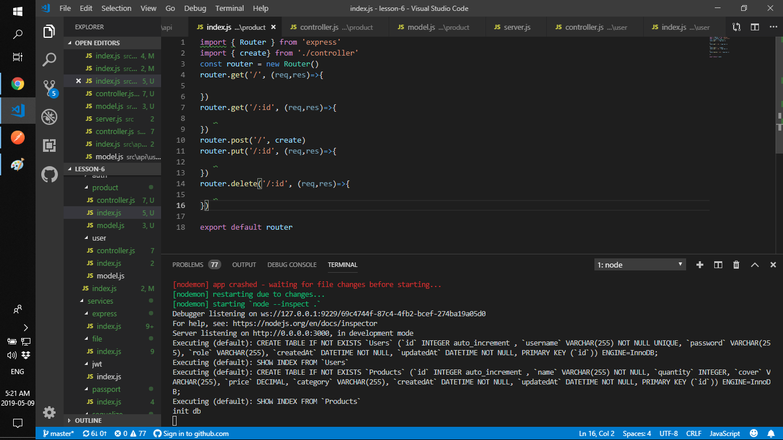This screenshot has width=783, height=440.
Task: Launch Google Chrome from the Windows taskbar
Action: 18,84
